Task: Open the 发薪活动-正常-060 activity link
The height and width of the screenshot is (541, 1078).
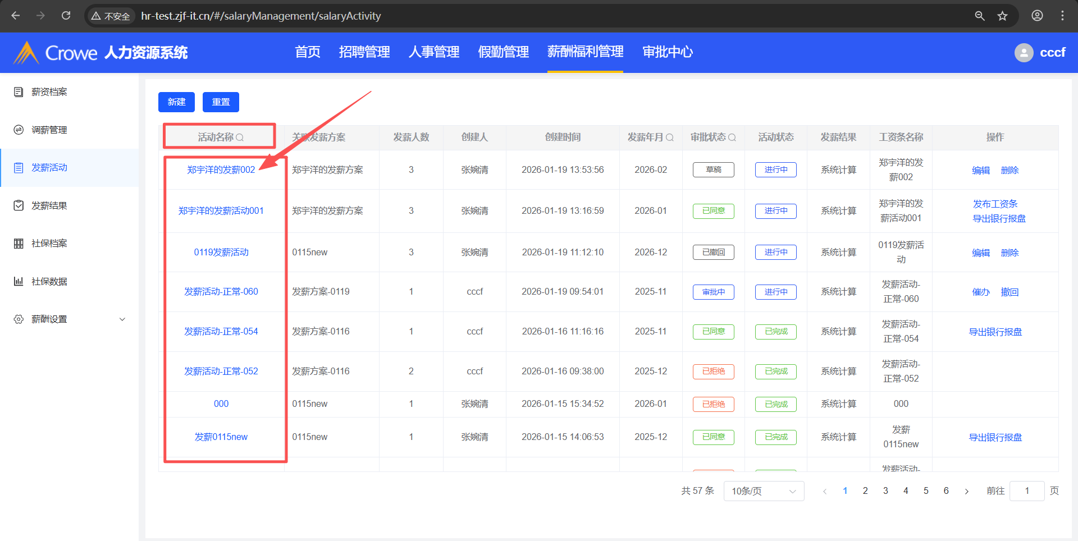Action: [221, 292]
